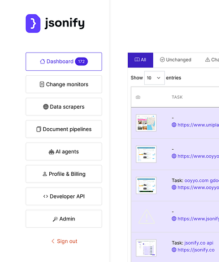
Task: Open the ooyyo.com task link
Action: 202,180
